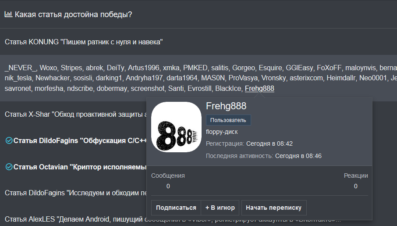This screenshot has height=226, width=397.
Task: Click the "Пользователь" badge in the card
Action: coord(228,120)
